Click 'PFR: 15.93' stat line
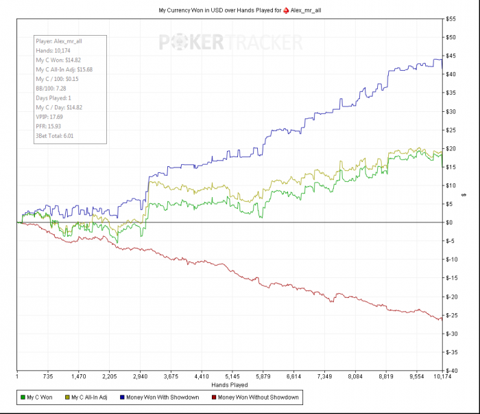Screen dimensions: 480x414 coord(49,126)
